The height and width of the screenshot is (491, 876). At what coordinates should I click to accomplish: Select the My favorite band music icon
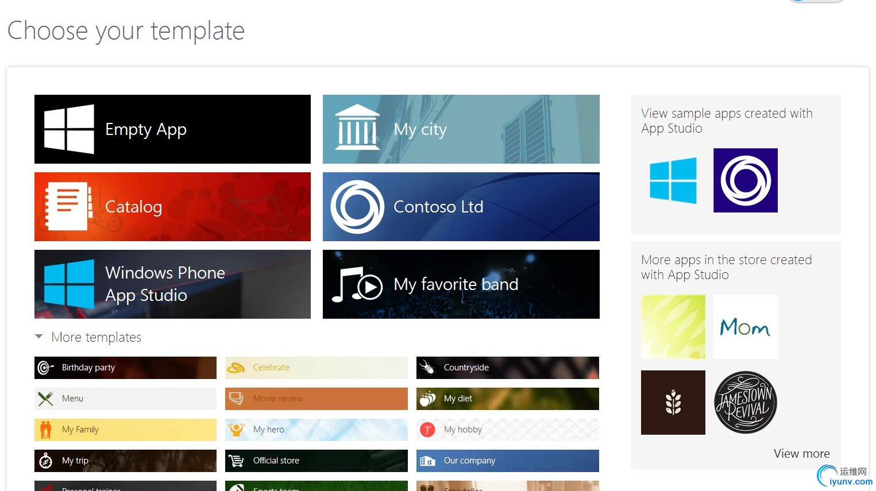(x=357, y=284)
